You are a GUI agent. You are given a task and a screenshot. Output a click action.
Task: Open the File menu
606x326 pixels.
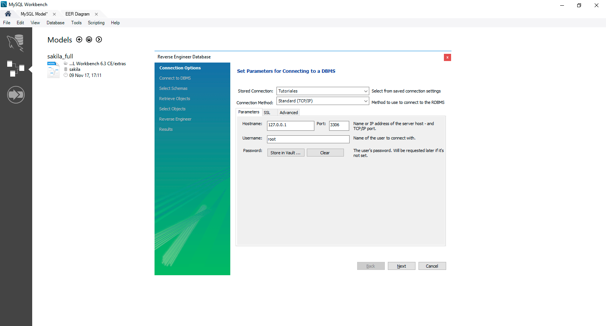(x=7, y=23)
